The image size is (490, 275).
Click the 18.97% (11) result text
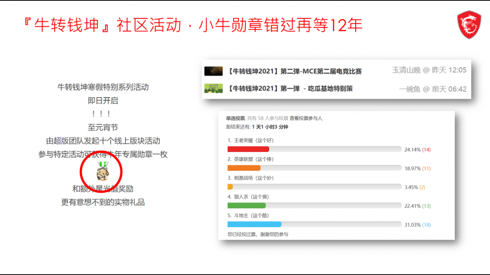(417, 168)
